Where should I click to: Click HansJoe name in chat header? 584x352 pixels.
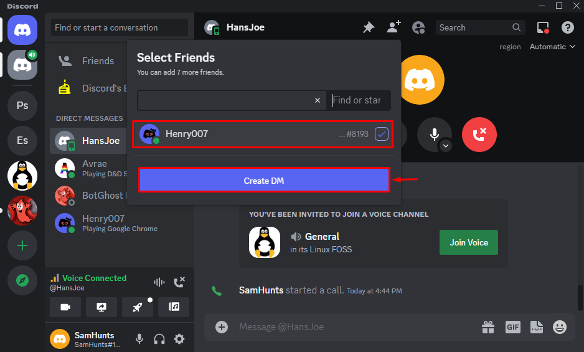tap(245, 27)
